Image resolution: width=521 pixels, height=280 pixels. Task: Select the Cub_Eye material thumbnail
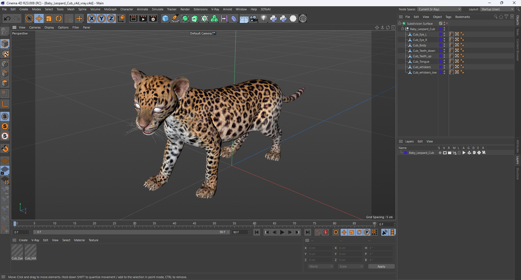[17, 250]
